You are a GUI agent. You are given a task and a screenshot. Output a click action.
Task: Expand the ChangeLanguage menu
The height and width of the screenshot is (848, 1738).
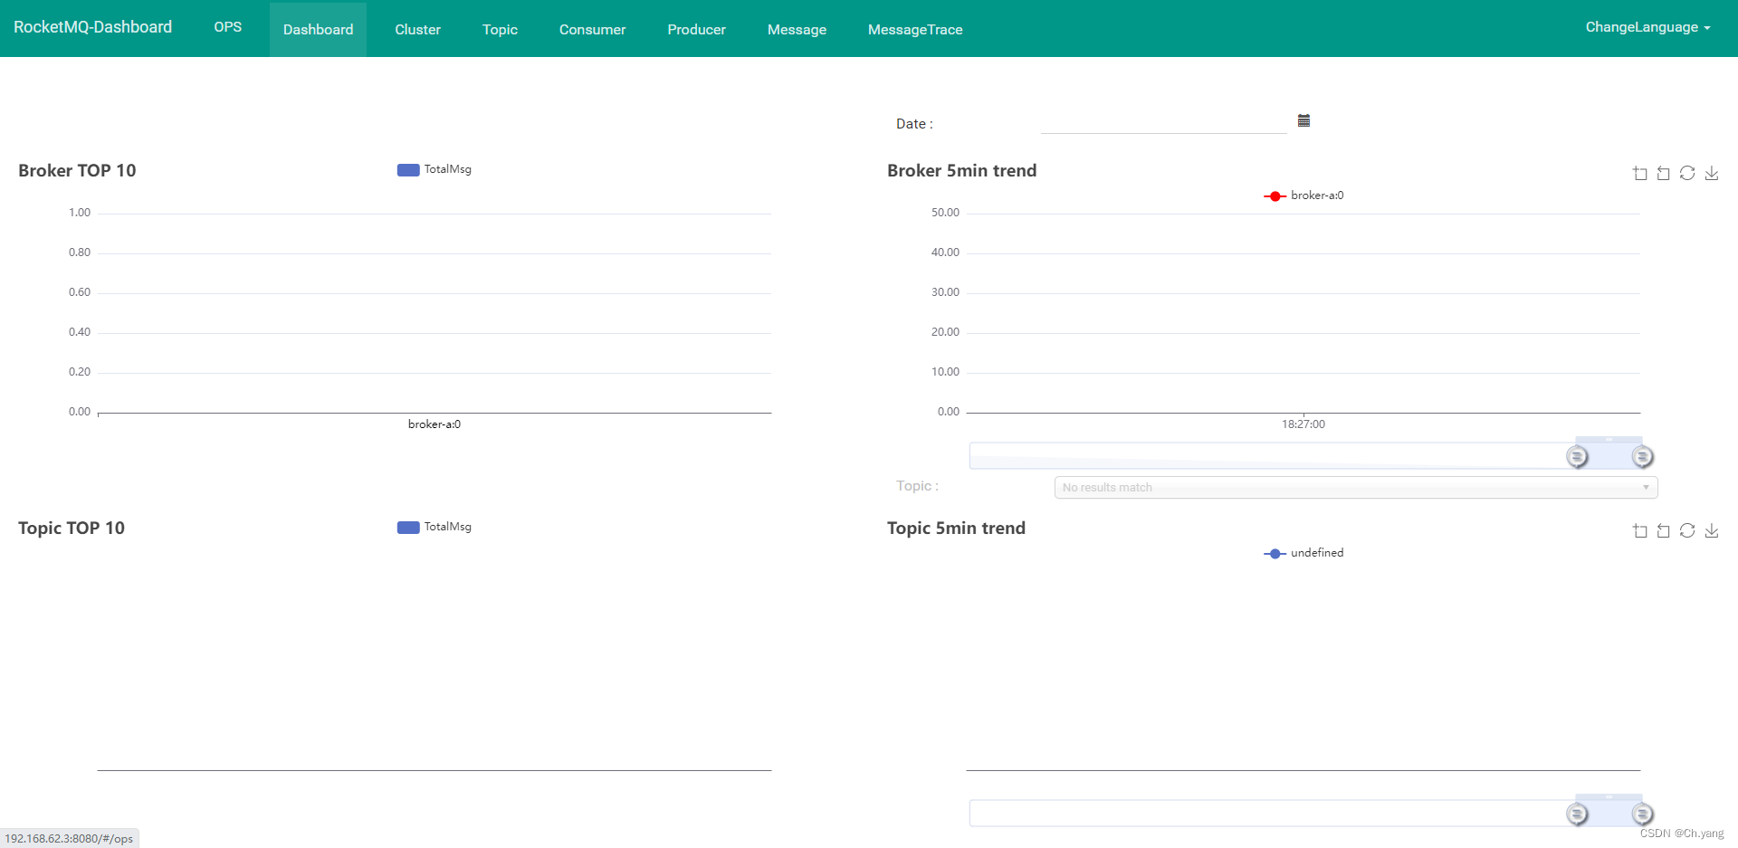pos(1647,27)
